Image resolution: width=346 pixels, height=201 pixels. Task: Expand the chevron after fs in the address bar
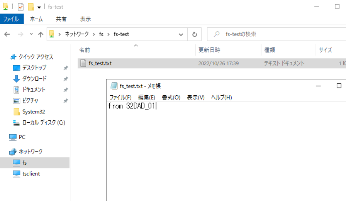pos(109,34)
